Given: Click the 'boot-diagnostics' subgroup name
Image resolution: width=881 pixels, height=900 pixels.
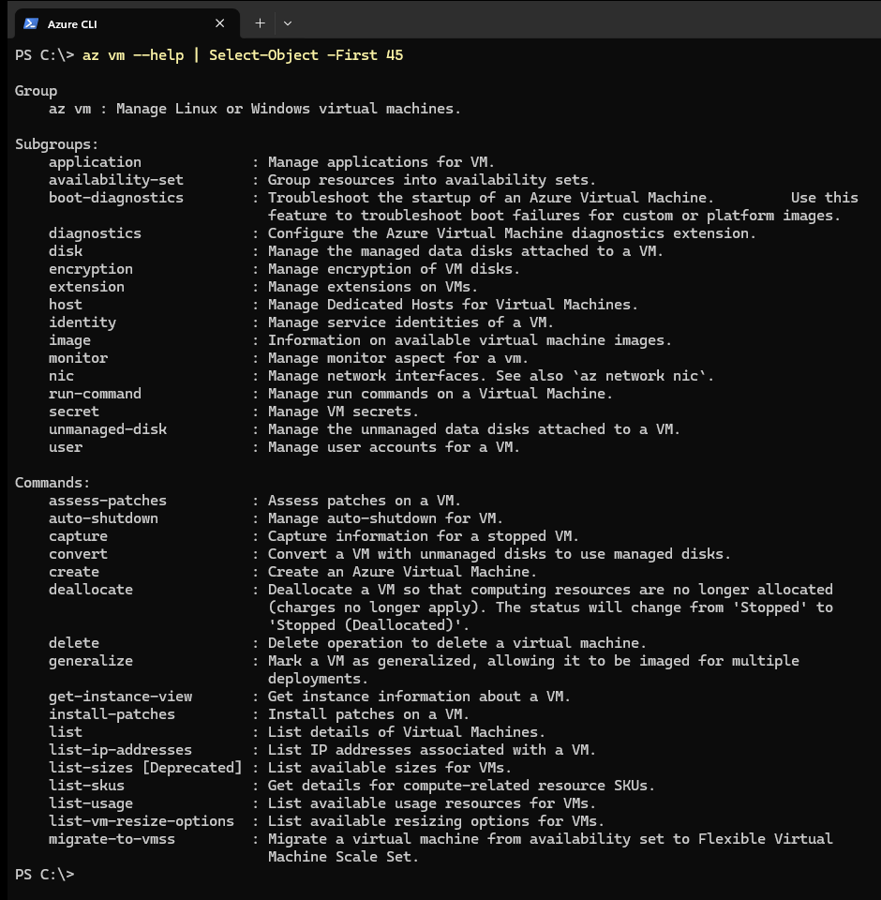Looking at the screenshot, I should 116,198.
